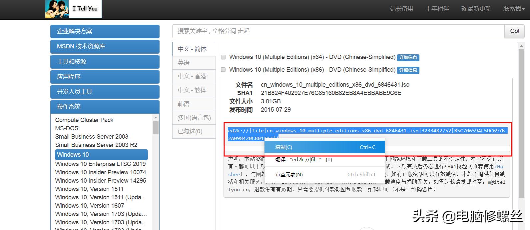This screenshot has height=230, width=530.
Task: Select Windows 10 Enterprise LTSC 2019
Action: 100,164
